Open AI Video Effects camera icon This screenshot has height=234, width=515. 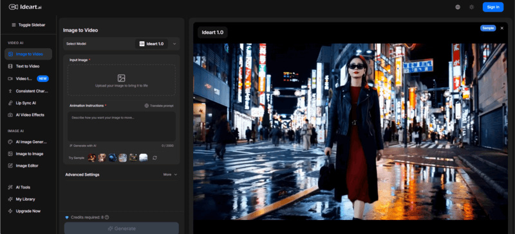10,115
